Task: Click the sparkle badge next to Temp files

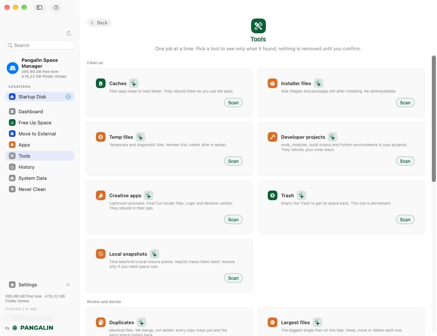Action: pos(140,137)
